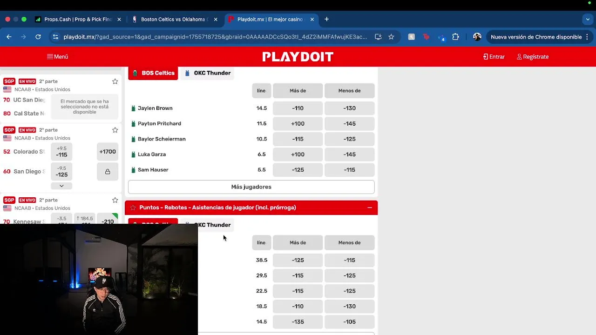Switch to the Props.Cash tab
Image resolution: width=596 pixels, height=335 pixels.
click(78, 19)
